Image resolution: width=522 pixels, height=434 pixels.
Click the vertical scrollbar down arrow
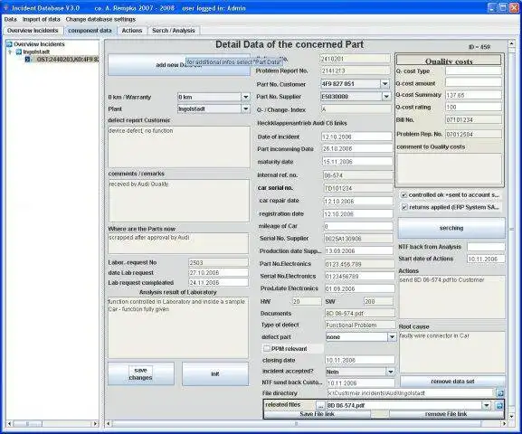pos(511,416)
